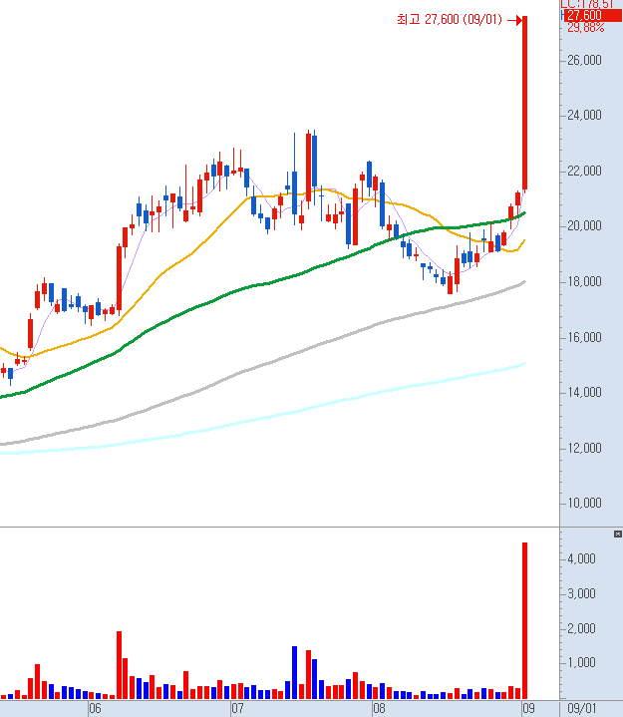This screenshot has height=717, width=623.
Task: Click the 2,000 volume axis label
Action: [x=581, y=628]
